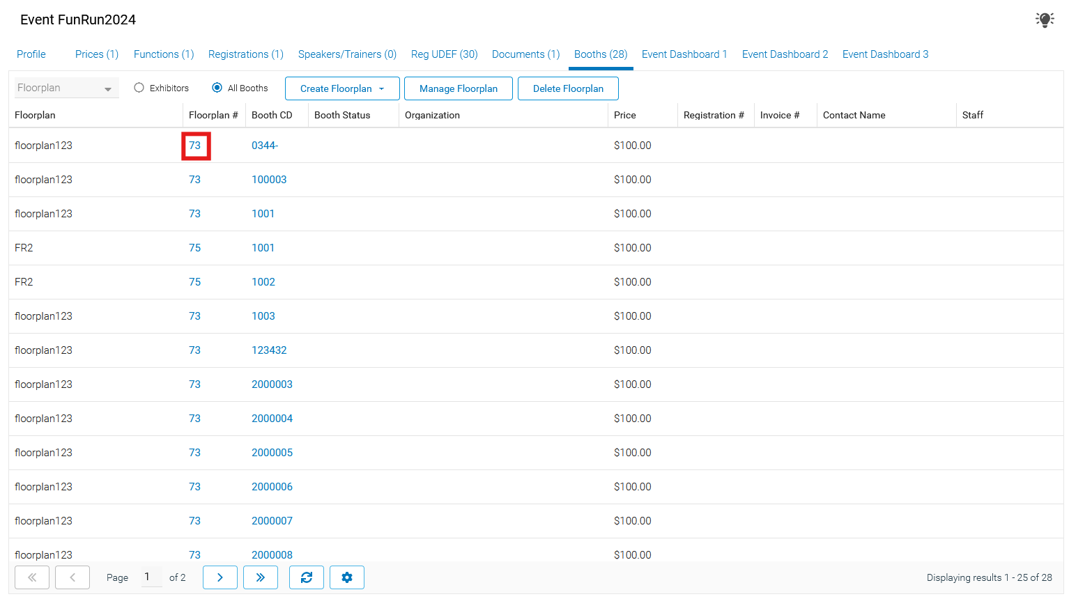
Task: Jump to last page arrow
Action: (261, 577)
